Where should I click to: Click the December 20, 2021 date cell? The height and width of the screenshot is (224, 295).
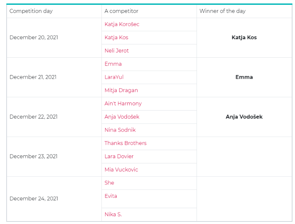tap(34, 37)
